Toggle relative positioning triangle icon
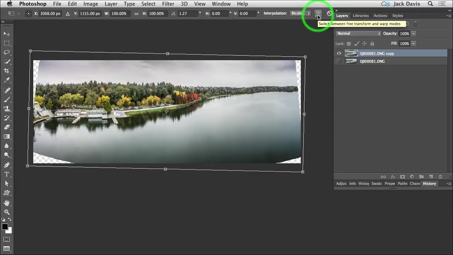The height and width of the screenshot is (255, 453). tap(68, 14)
